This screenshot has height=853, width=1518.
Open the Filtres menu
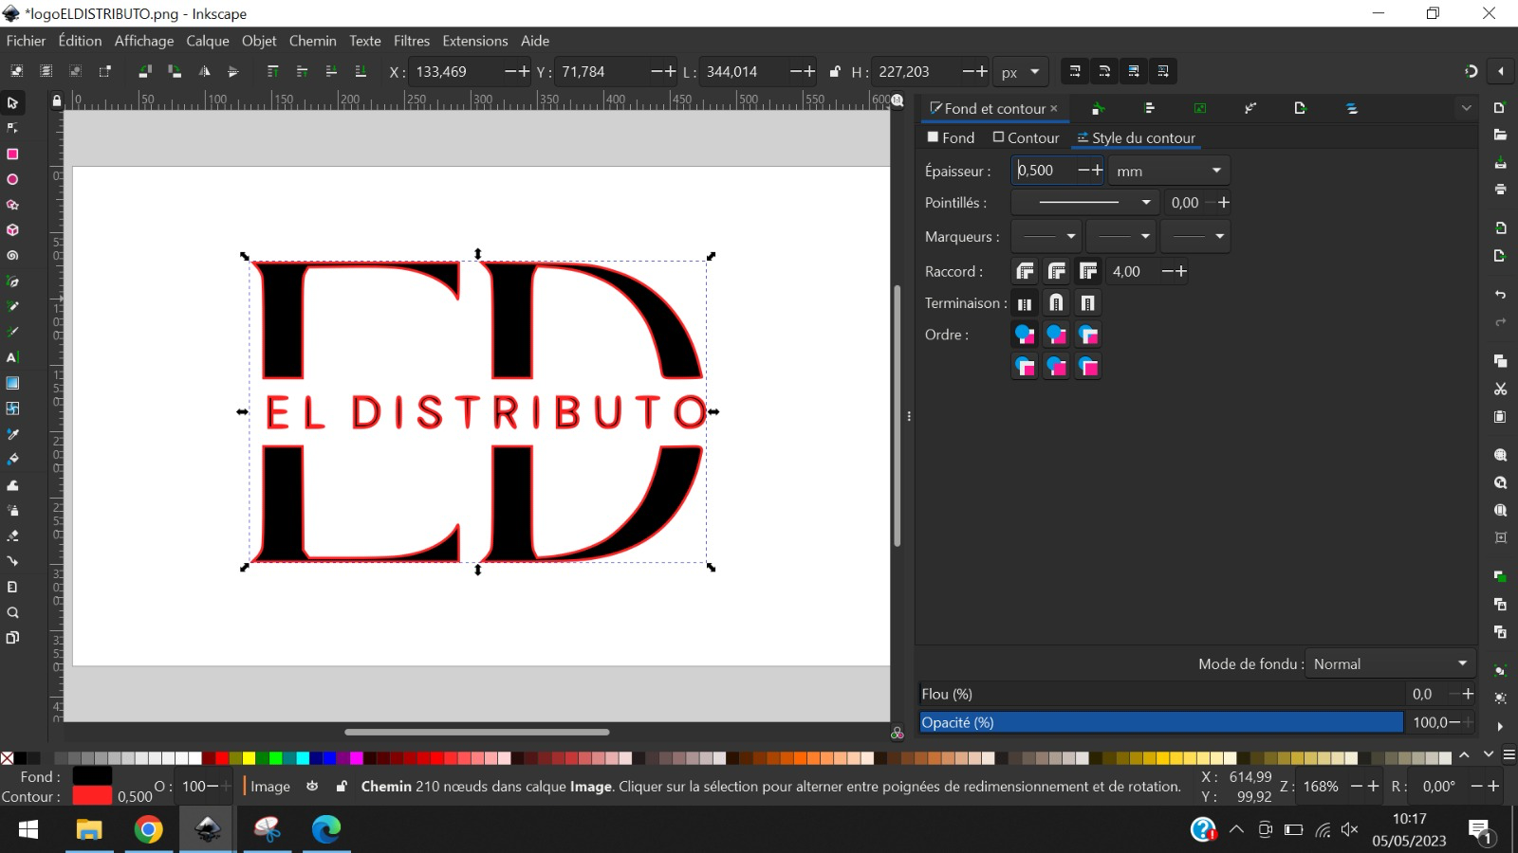(412, 41)
